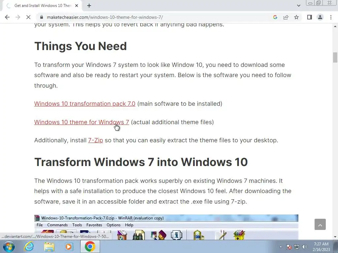338x253 pixels.
Task: Follow the 7-Zip link
Action: pyautogui.click(x=95, y=140)
